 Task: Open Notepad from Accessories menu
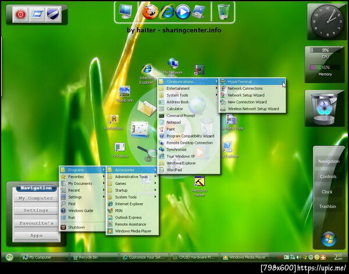coord(188,122)
